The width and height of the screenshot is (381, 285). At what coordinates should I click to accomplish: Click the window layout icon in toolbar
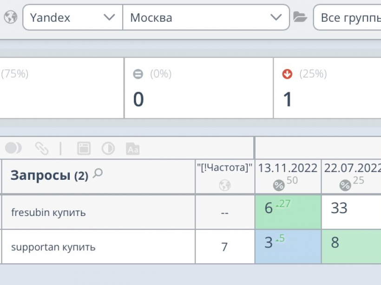coord(84,148)
